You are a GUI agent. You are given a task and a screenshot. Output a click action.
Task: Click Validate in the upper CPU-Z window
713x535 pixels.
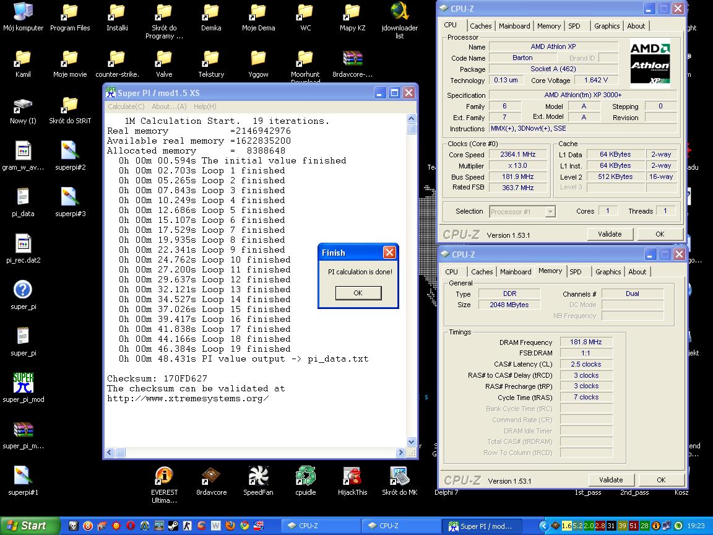[609, 234]
